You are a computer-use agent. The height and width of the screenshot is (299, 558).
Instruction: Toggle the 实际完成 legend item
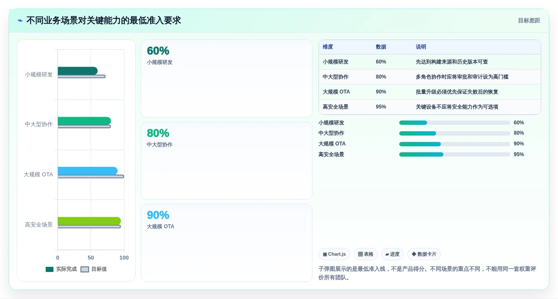pyautogui.click(x=61, y=269)
